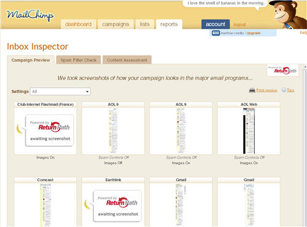The image size is (307, 227).
Task: Click the Inbox Inspector heading
Action: tap(37, 47)
